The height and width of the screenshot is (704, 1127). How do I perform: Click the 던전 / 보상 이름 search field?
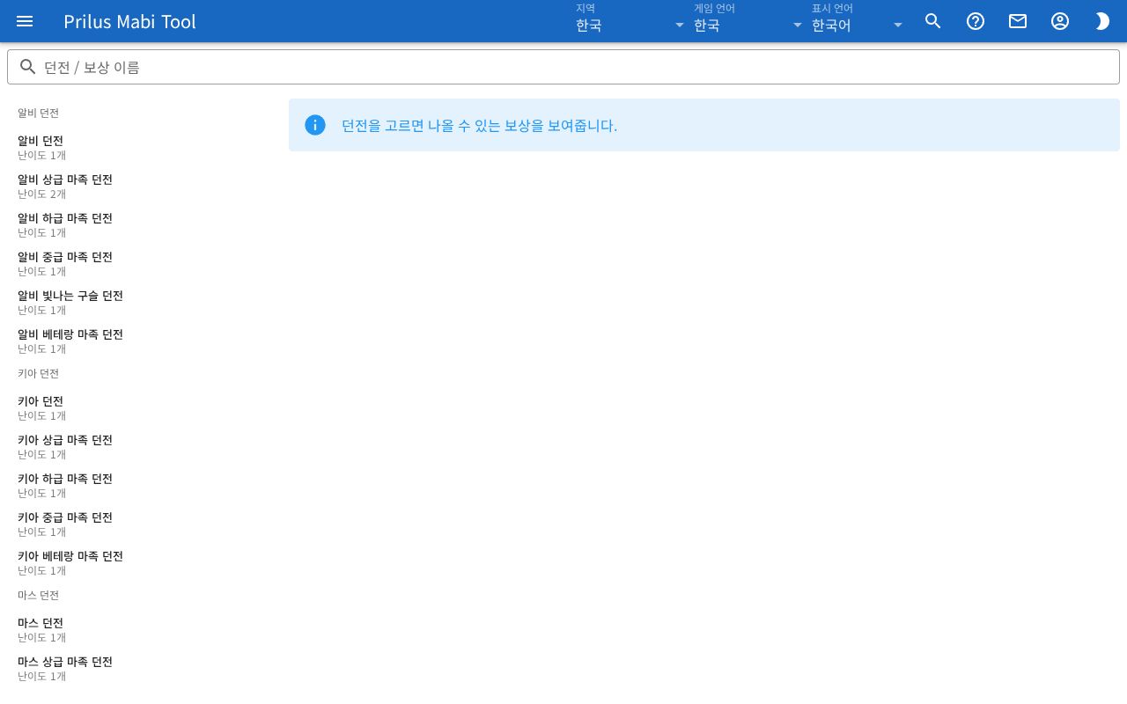563,67
